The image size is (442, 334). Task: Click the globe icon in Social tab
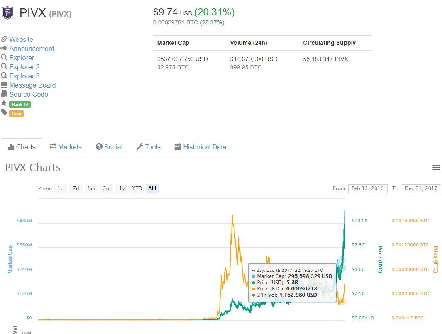coord(99,146)
